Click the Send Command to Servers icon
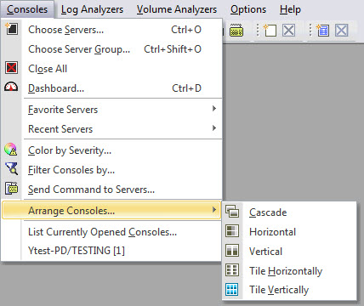 [x=11, y=188]
